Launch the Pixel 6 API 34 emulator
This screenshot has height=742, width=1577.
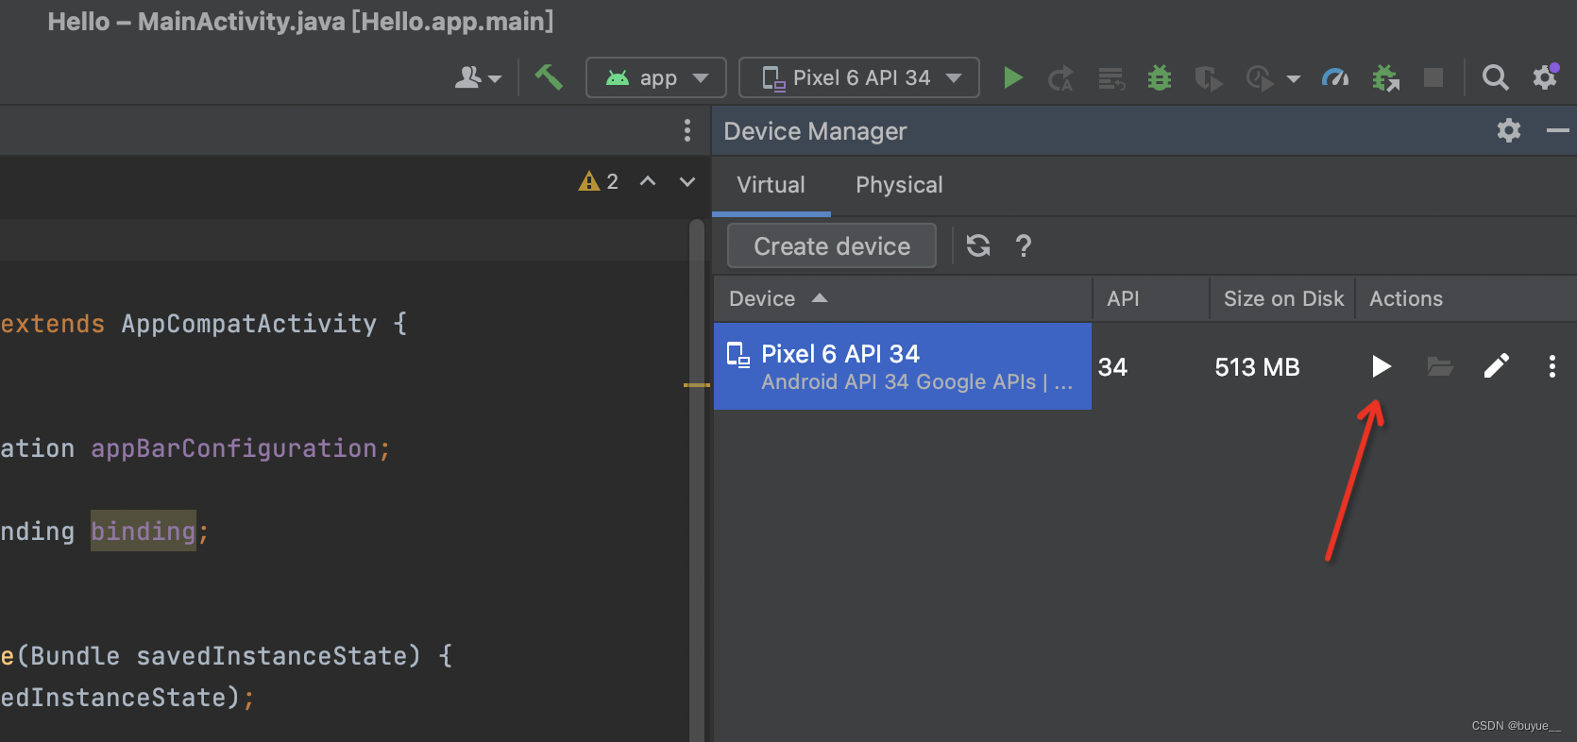(1382, 366)
